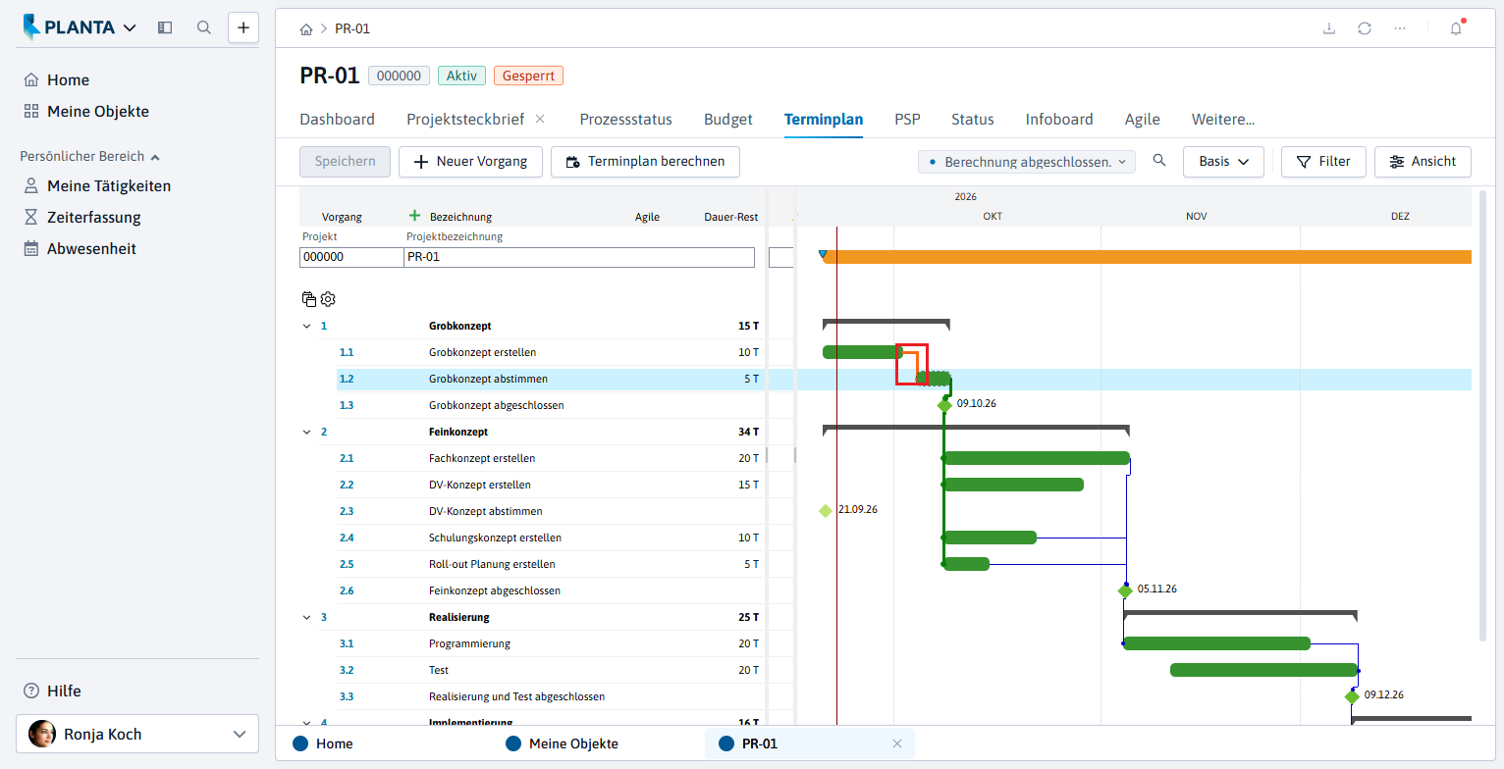Collapse the Grobkonzept group row
Image resolution: width=1504 pixels, height=769 pixels.
306,326
